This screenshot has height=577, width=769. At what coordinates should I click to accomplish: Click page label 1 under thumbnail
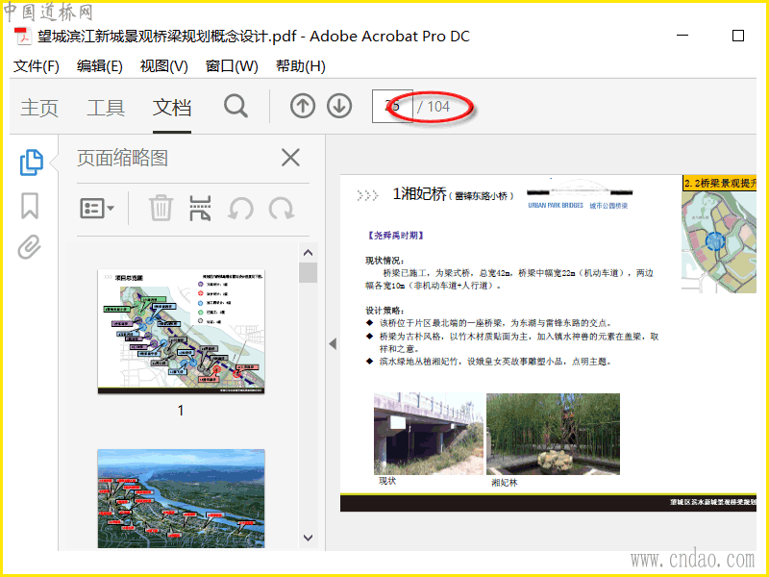[x=181, y=411]
